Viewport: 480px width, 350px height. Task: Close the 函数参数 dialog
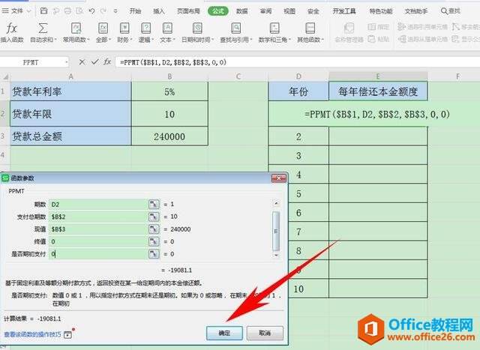point(278,178)
